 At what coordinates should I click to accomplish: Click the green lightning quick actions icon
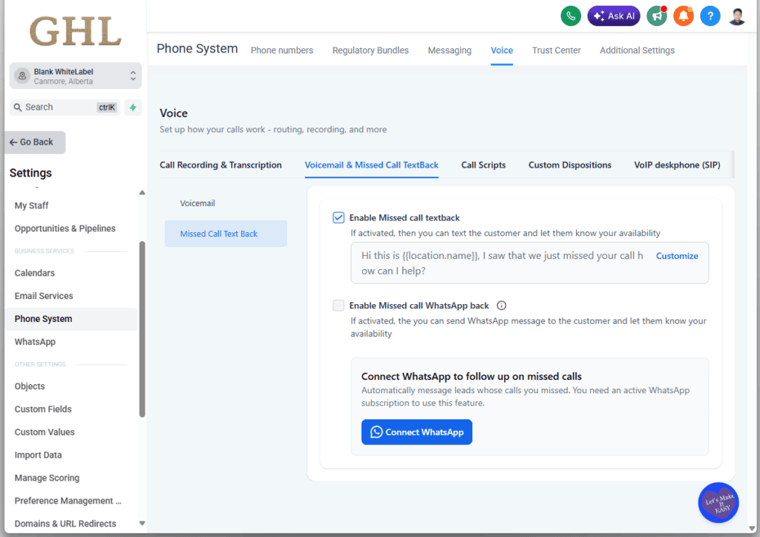click(x=133, y=107)
